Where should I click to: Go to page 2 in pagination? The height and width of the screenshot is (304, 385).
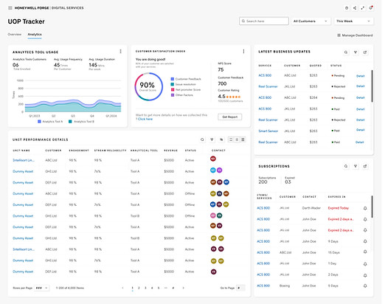pos(139,288)
